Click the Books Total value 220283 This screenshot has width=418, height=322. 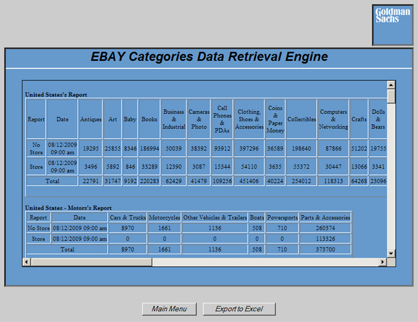149,181
